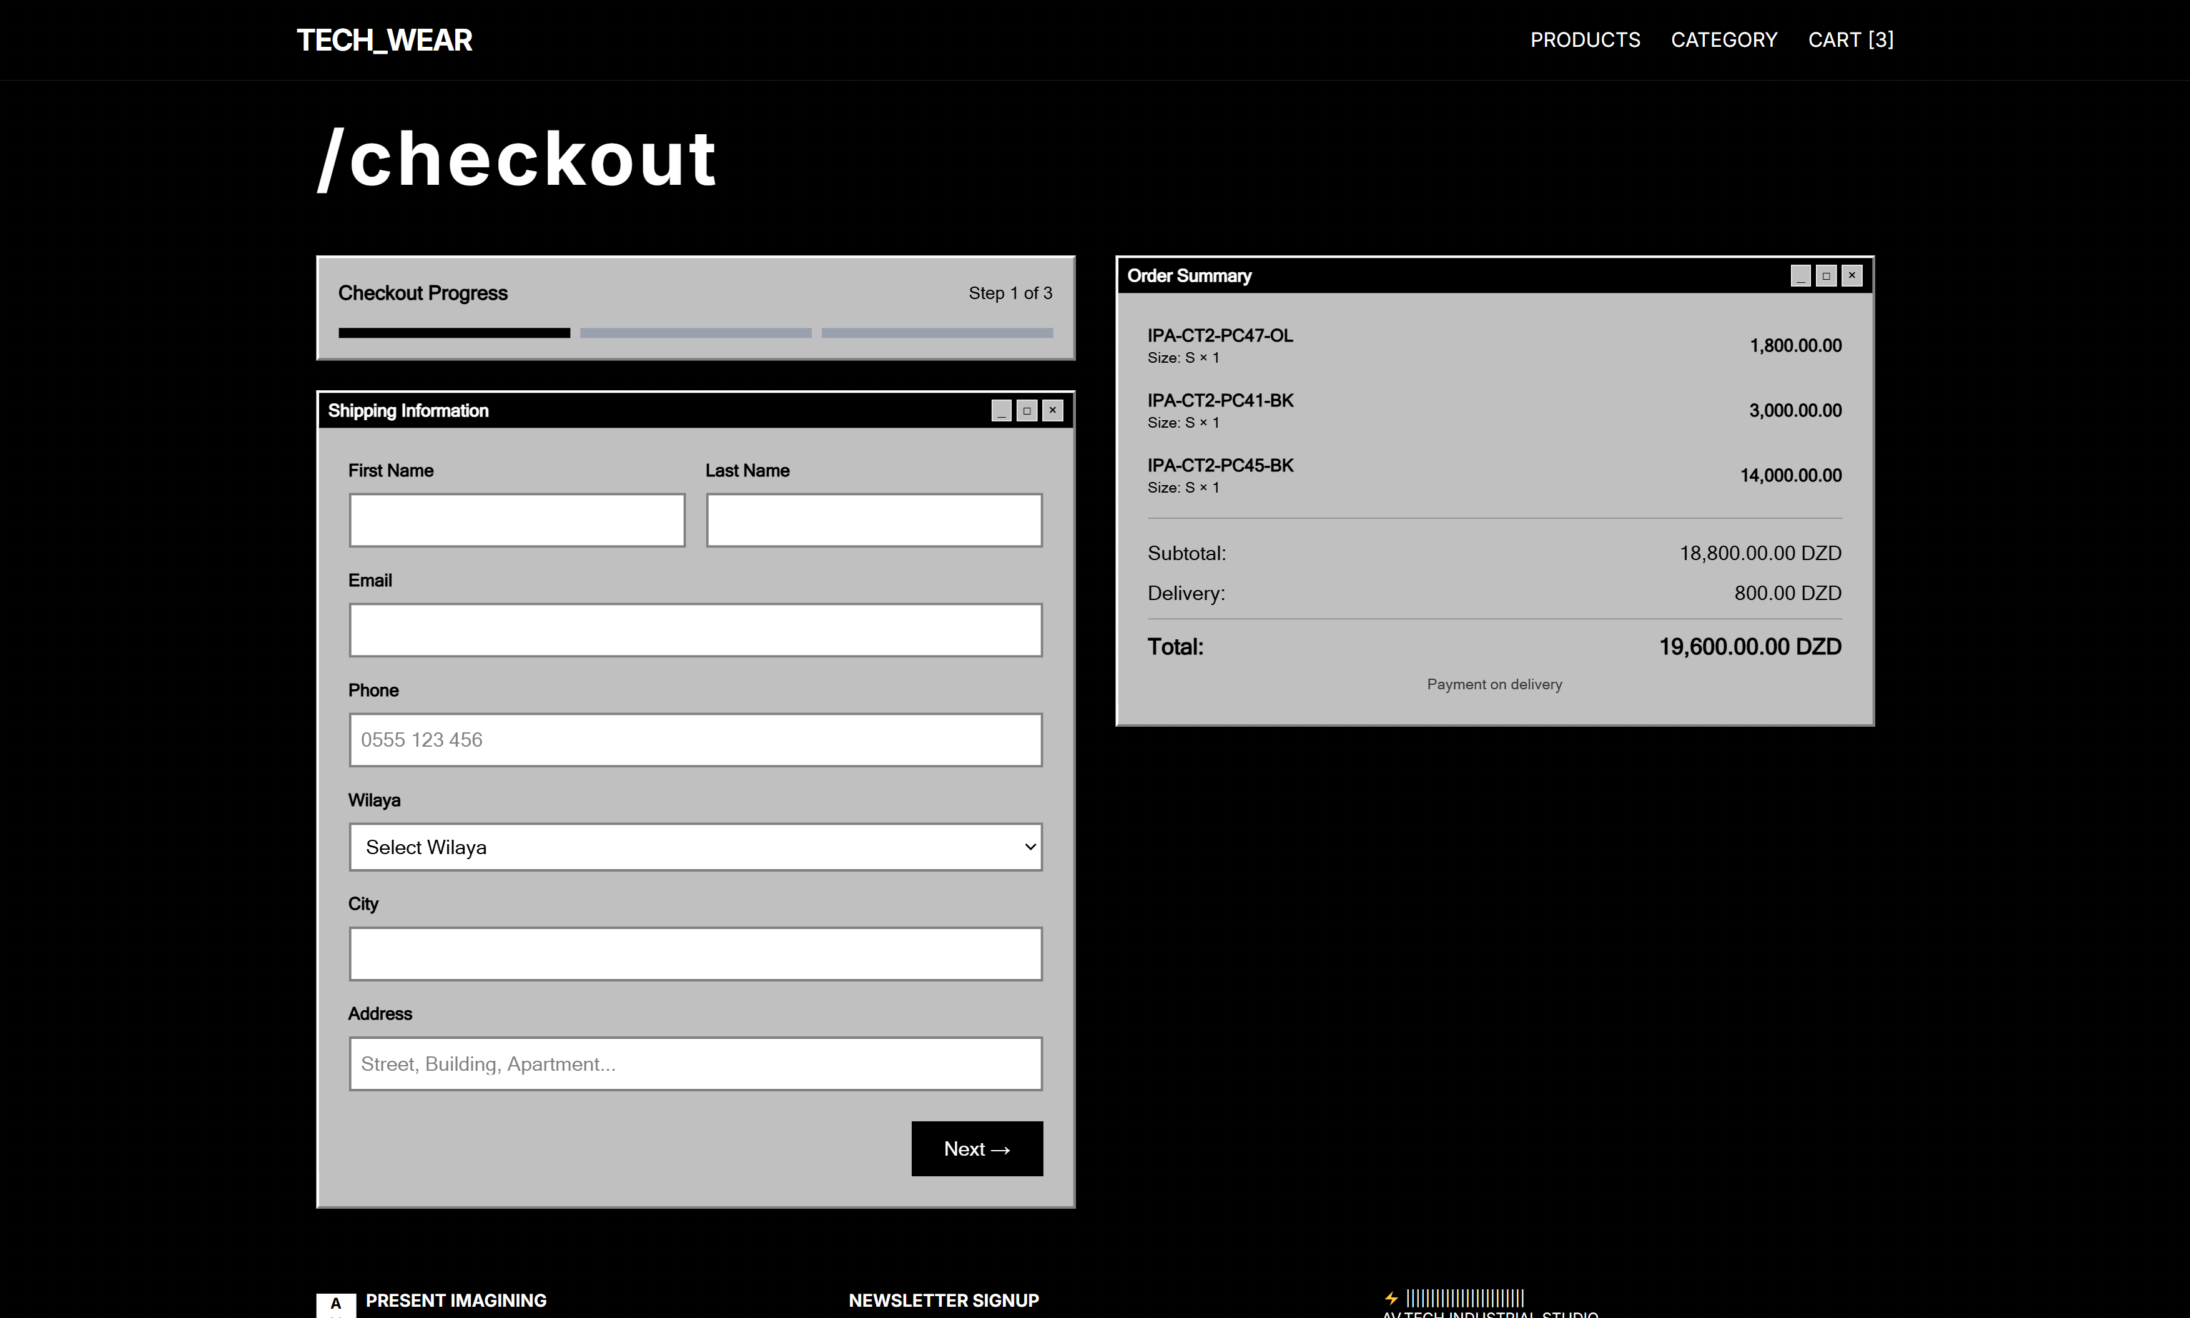Click the Address input field
The image size is (2190, 1318).
point(696,1064)
